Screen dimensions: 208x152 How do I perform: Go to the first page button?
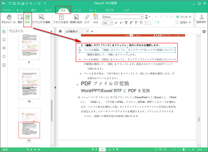93,149
